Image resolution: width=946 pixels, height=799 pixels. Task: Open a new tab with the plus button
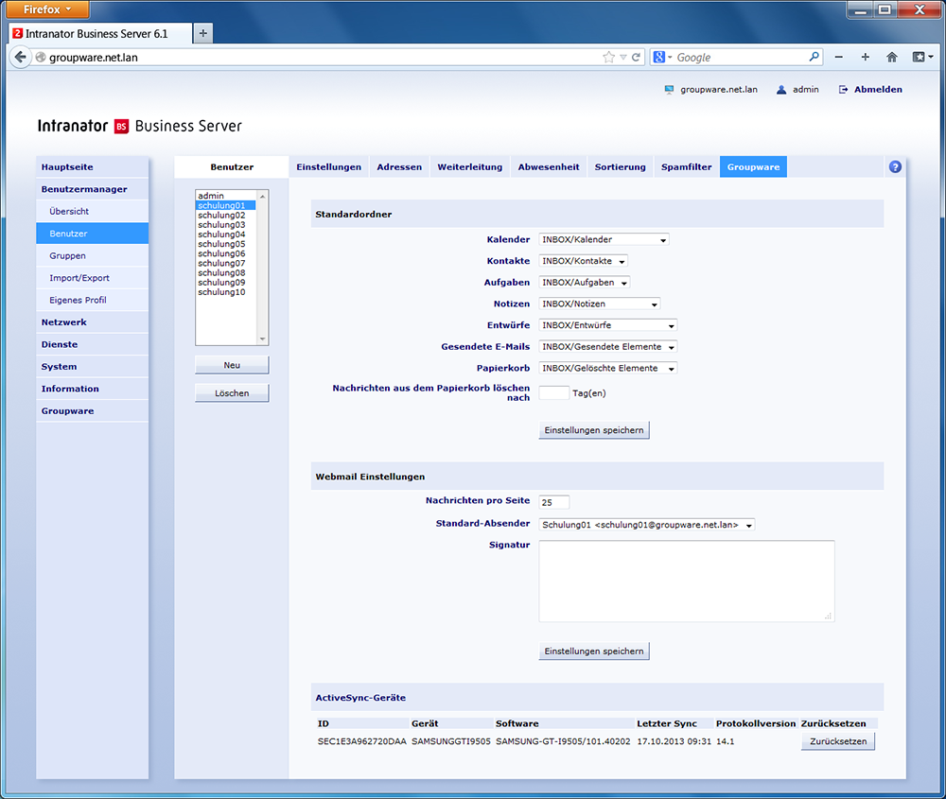click(203, 33)
